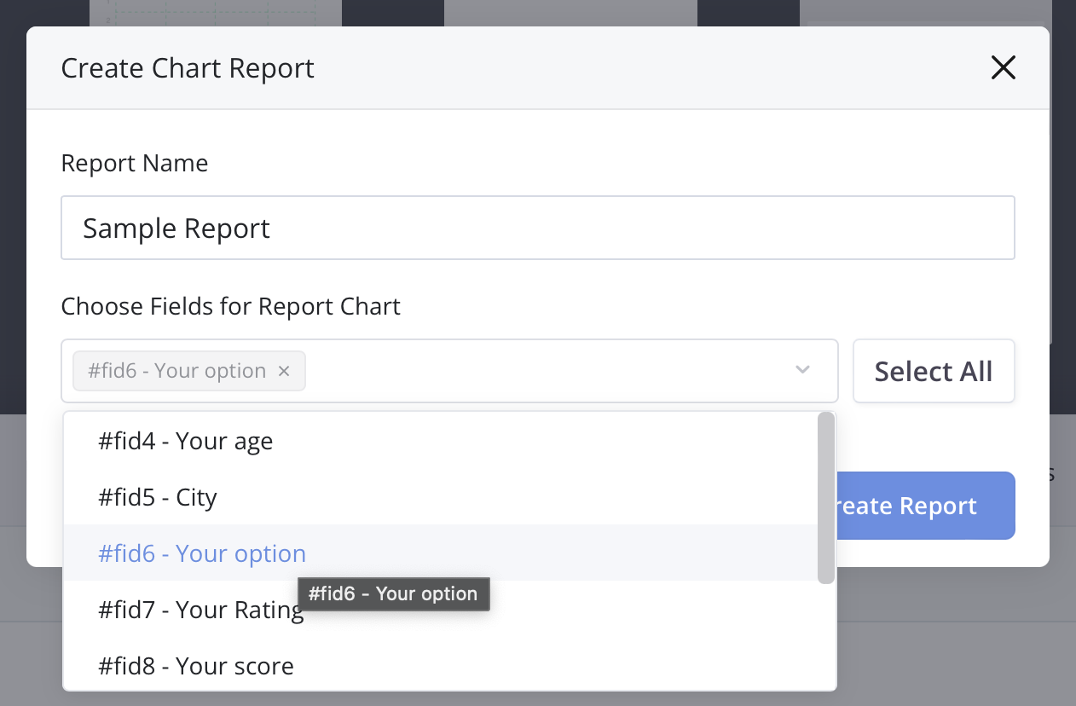1076x706 pixels.
Task: Click the chart thumbnail behind dialog's top-left
Action: click(x=215, y=12)
